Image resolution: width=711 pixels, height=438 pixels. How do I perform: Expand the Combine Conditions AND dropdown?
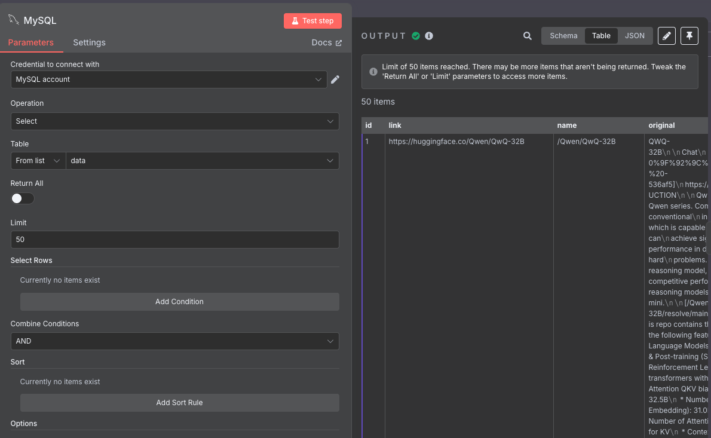(174, 341)
